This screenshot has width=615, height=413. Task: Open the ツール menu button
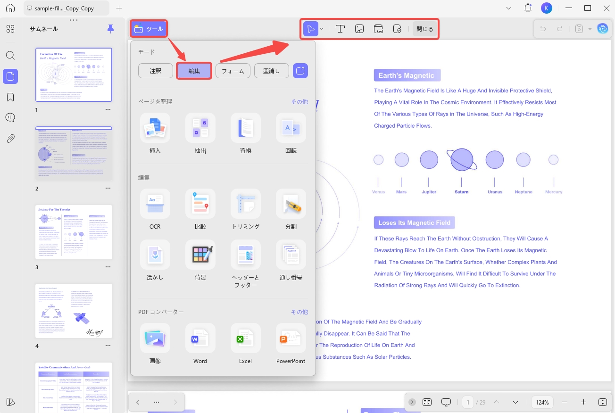click(149, 29)
